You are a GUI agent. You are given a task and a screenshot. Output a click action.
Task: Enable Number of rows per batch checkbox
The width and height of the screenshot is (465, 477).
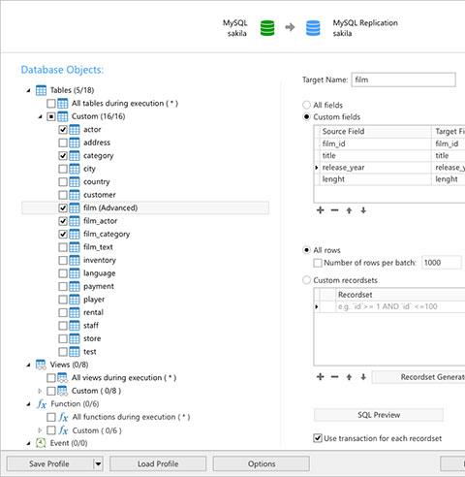pos(318,263)
